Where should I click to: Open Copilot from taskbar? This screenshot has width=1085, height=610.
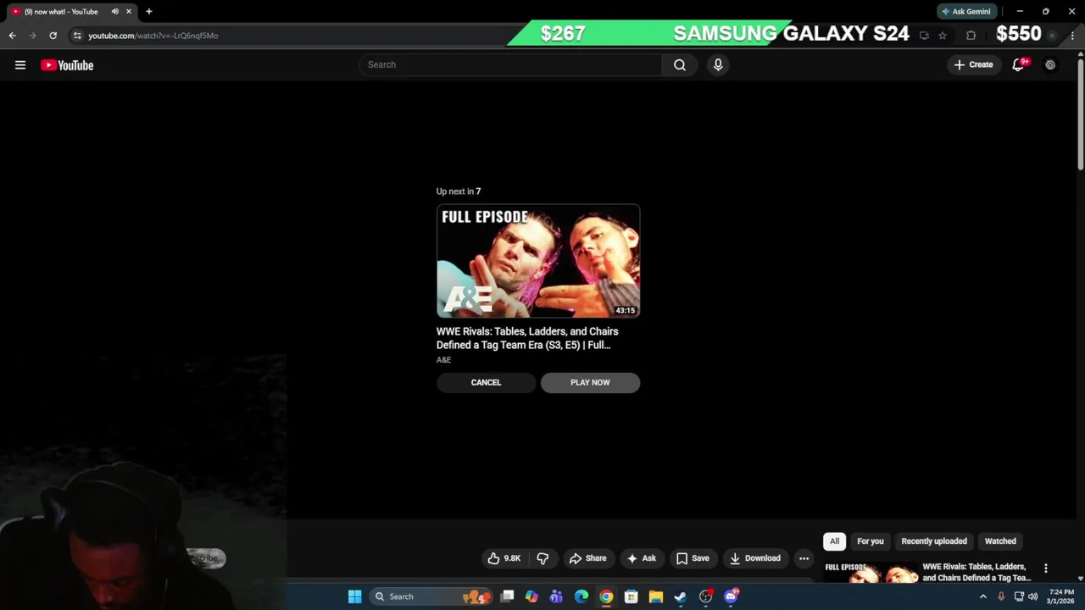coord(531,596)
